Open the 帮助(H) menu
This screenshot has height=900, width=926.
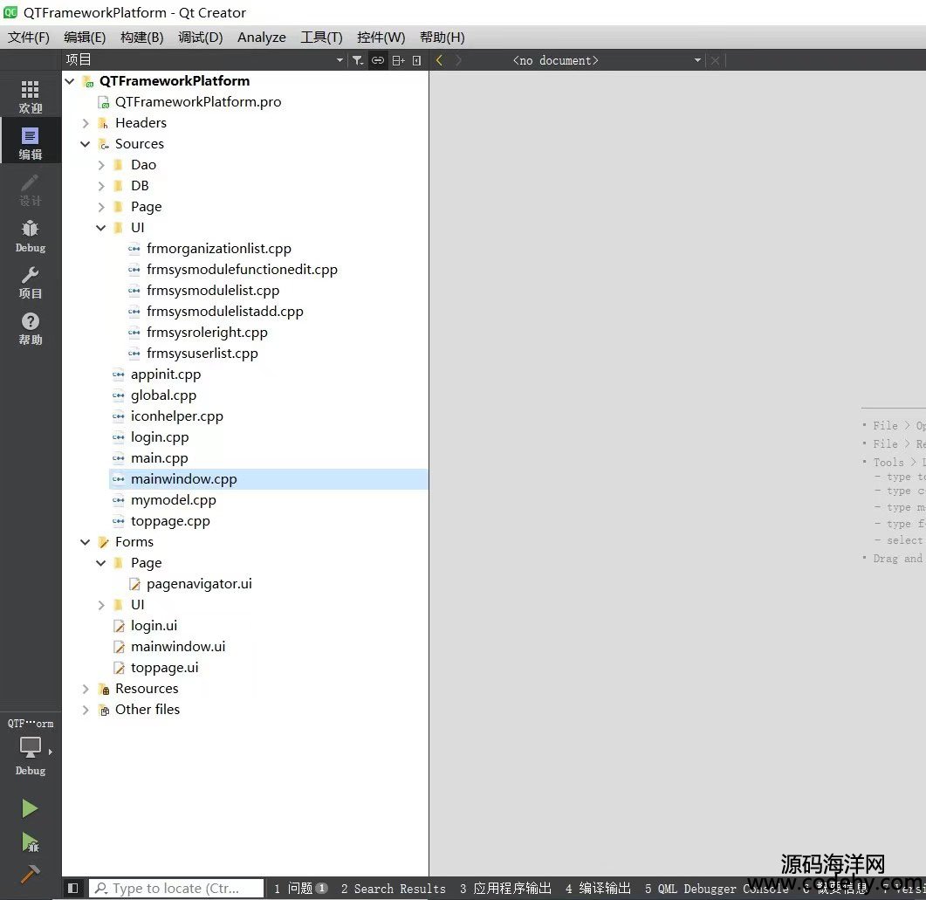click(x=442, y=38)
